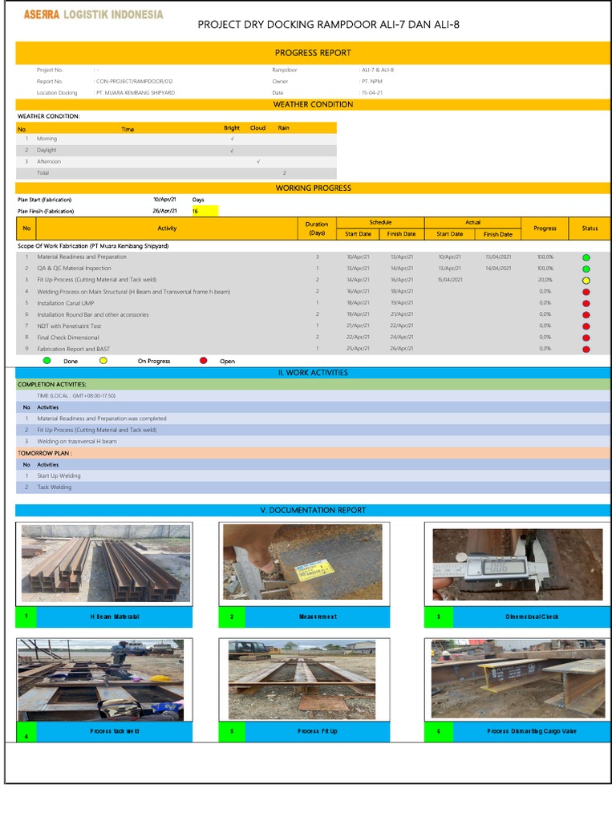Click the yellow status dot for Fit Up Process

pyautogui.click(x=586, y=281)
